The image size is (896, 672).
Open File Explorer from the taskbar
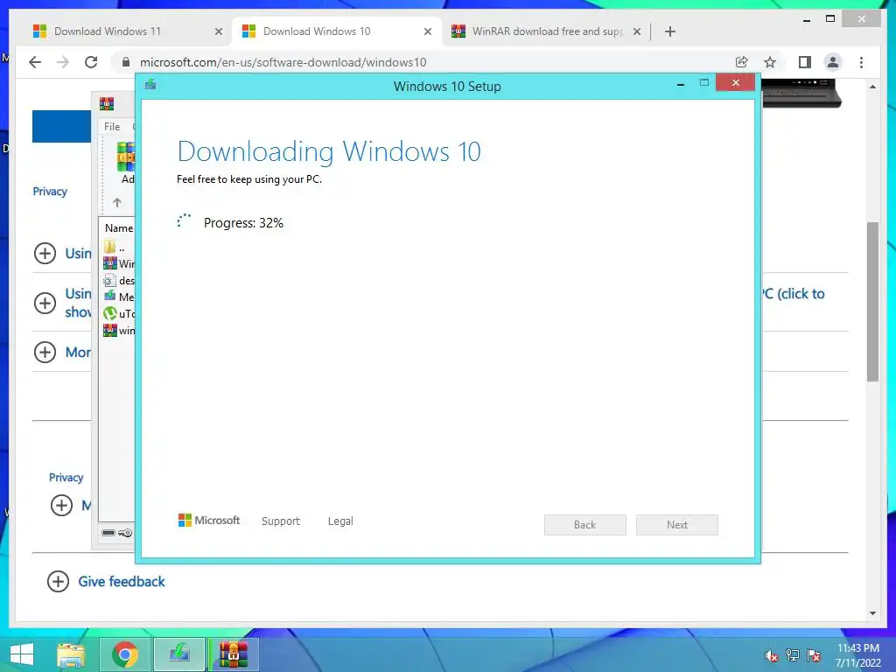coord(71,654)
